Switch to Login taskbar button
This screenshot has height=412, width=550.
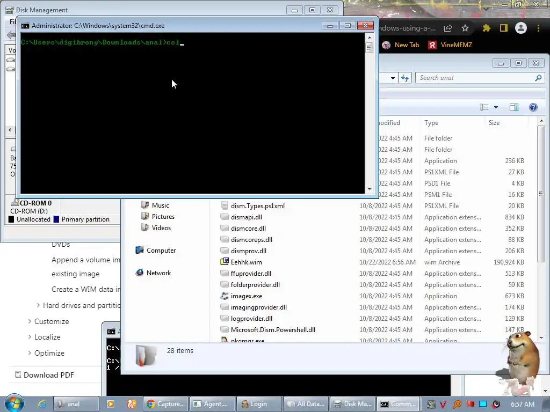pyautogui.click(x=259, y=404)
